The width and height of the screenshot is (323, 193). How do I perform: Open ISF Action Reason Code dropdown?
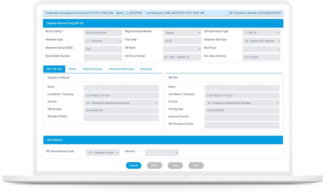(x=103, y=153)
